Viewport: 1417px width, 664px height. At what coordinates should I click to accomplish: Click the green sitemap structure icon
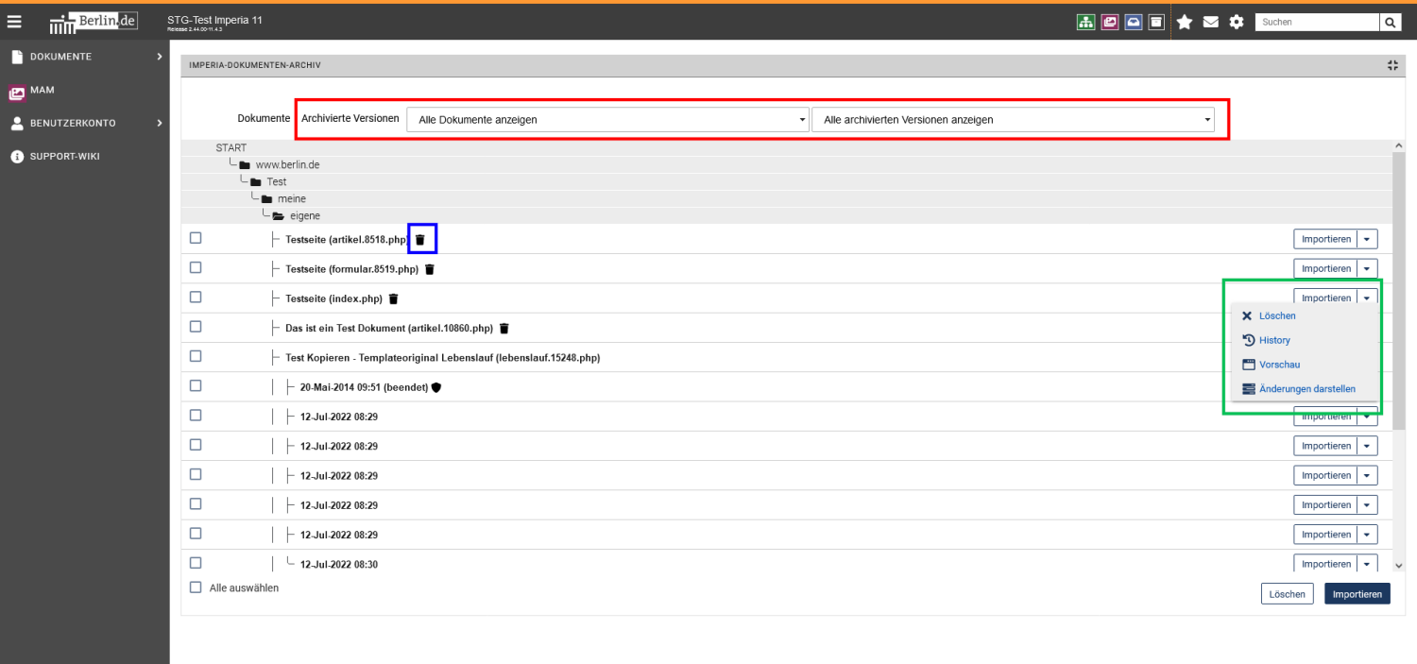click(x=1086, y=22)
